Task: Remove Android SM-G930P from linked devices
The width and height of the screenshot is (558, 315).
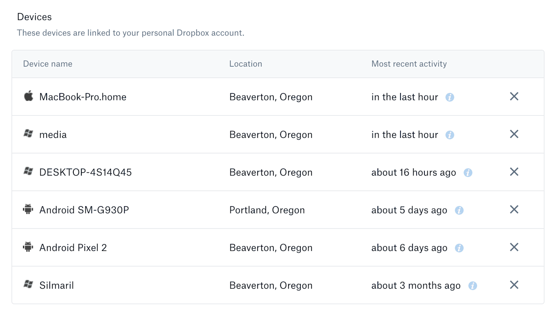Action: point(514,209)
